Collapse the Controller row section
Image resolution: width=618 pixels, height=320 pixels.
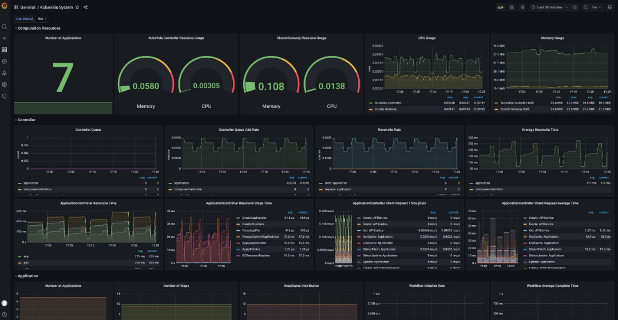coord(26,120)
